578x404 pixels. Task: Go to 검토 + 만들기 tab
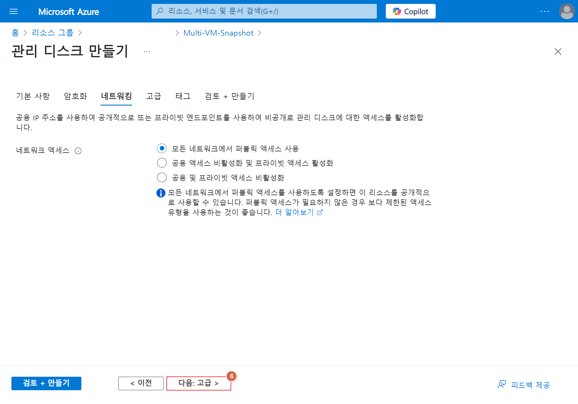point(229,96)
